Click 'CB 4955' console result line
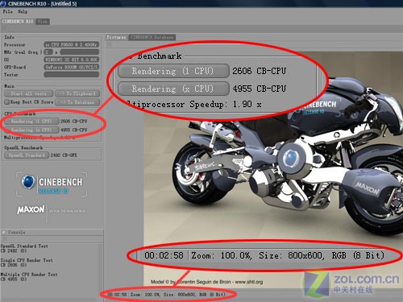403x302 pixels. pos(14,279)
